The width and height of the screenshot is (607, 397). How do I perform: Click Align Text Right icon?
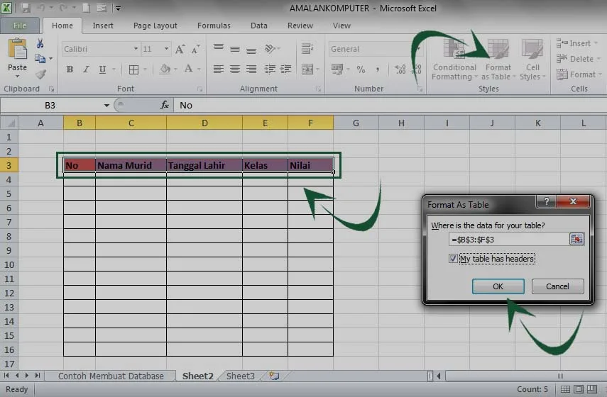pos(251,69)
